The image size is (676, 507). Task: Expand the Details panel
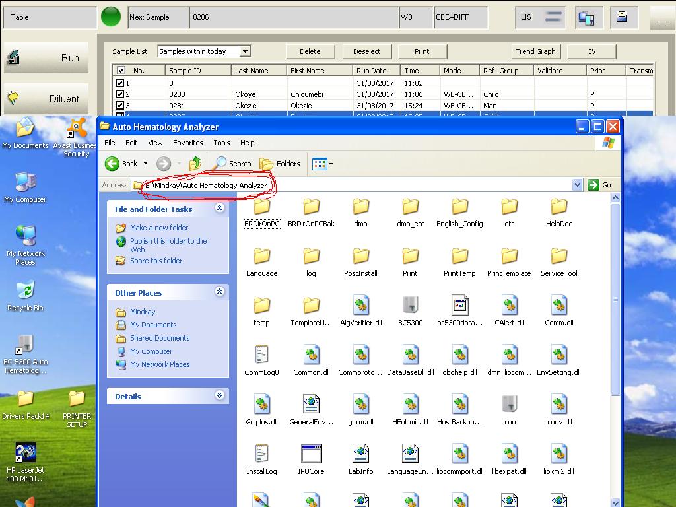pyautogui.click(x=219, y=395)
